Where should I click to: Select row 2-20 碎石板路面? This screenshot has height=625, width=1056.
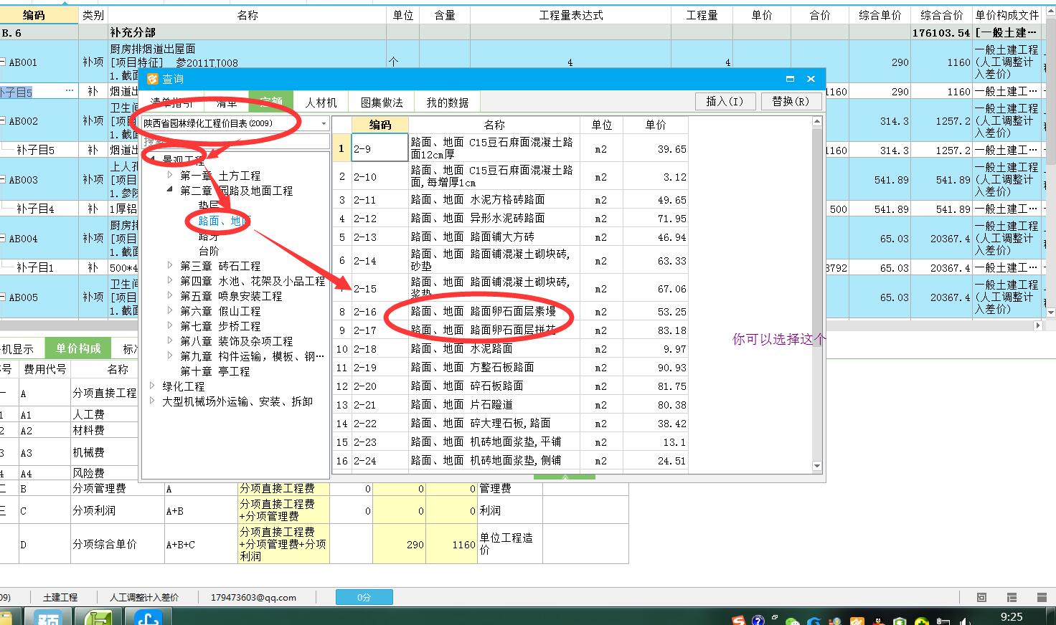click(510, 386)
